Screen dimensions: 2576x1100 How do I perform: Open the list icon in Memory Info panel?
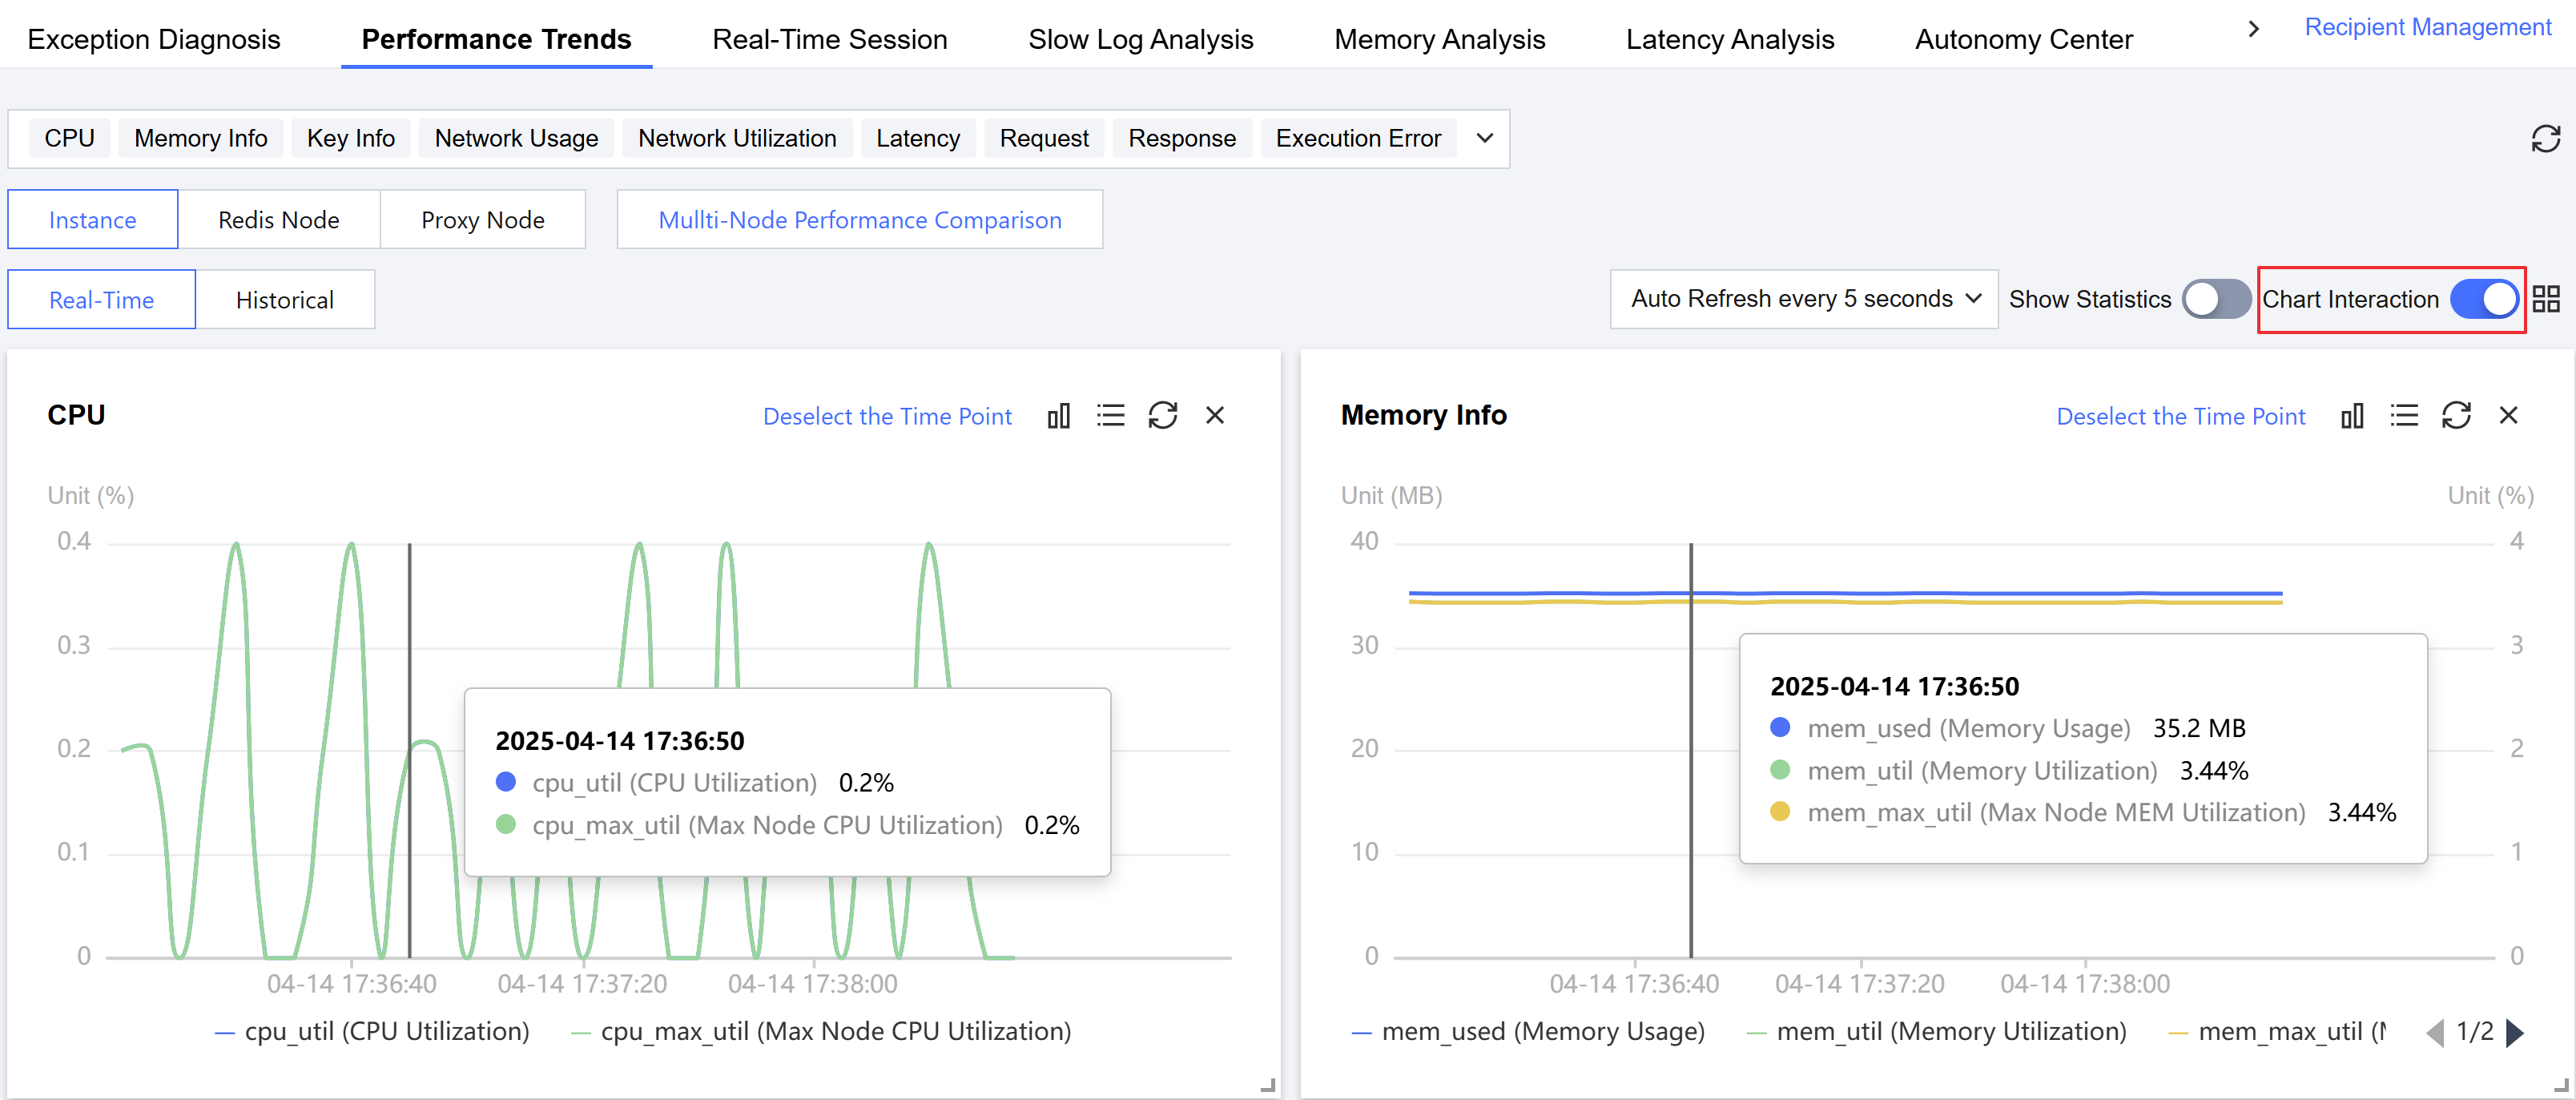[x=2404, y=416]
